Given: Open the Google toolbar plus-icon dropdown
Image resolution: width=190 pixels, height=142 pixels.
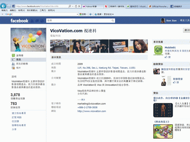Looking at the screenshot, I should (x=91, y=14).
